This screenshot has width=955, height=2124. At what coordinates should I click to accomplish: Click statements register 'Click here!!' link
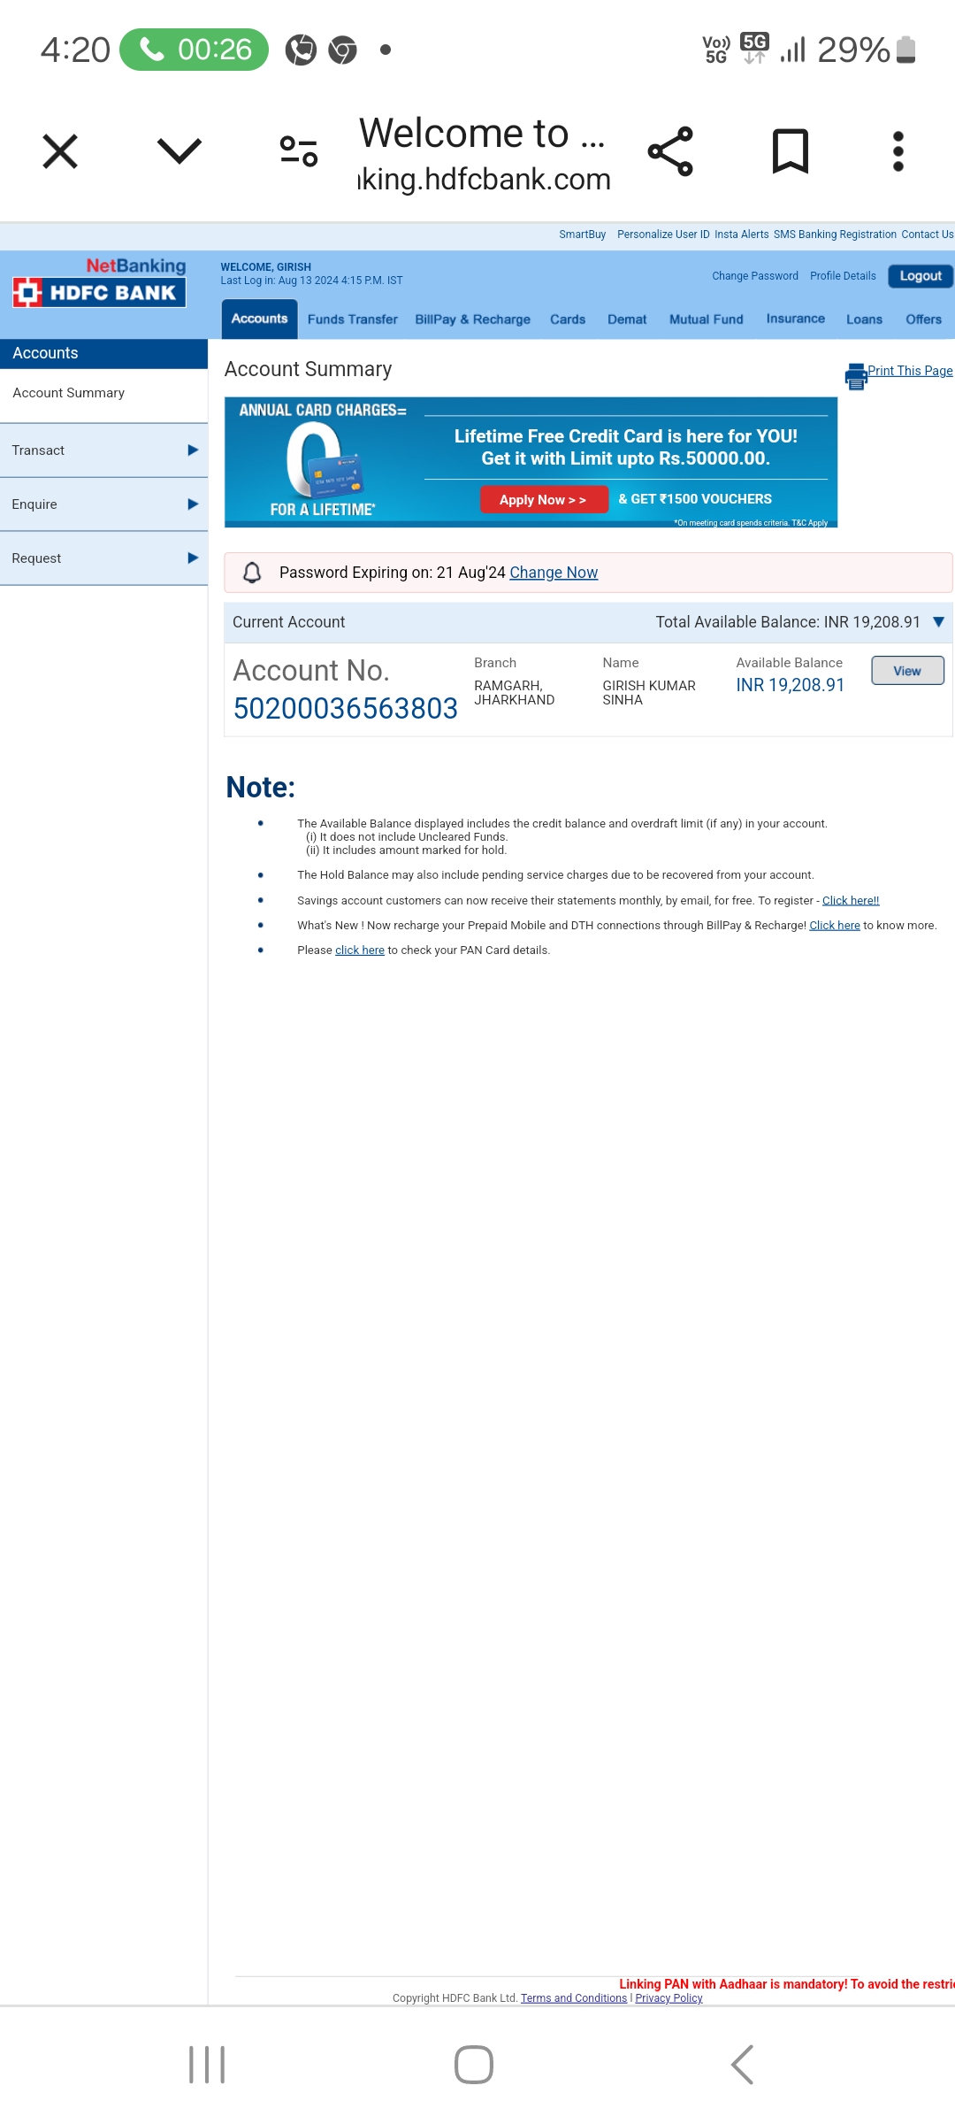[851, 900]
